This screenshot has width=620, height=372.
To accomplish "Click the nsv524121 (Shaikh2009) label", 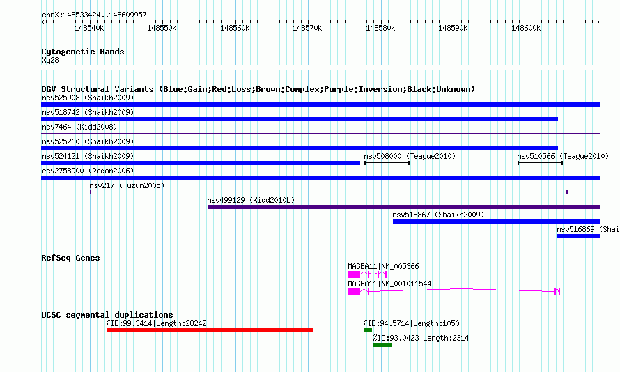I will coord(88,156).
